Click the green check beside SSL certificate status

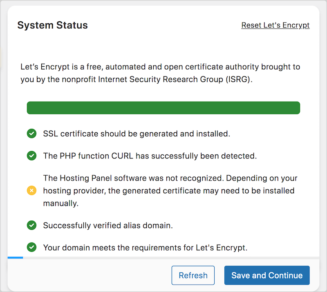click(x=31, y=134)
